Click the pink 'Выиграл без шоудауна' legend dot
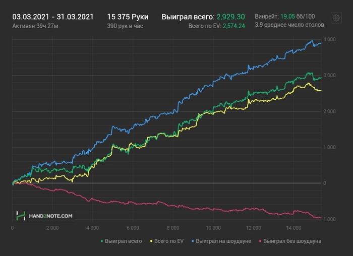 [x=260, y=241]
